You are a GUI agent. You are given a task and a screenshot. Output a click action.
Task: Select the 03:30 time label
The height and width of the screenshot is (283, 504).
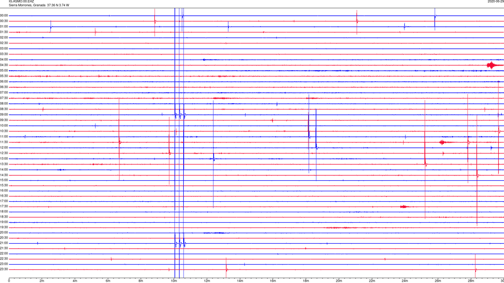(x=4, y=54)
